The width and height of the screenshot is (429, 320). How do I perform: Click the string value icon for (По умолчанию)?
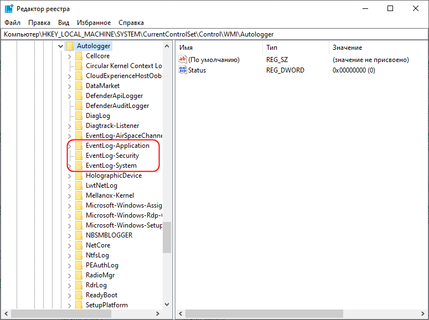183,59
